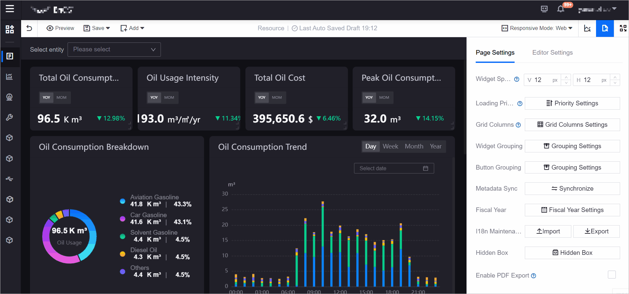The image size is (629, 294).
Task: Click the chart axis icon in toolbar
Action: pyautogui.click(x=587, y=28)
